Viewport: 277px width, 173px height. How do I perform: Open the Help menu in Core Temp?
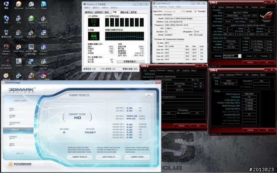coord(178,7)
